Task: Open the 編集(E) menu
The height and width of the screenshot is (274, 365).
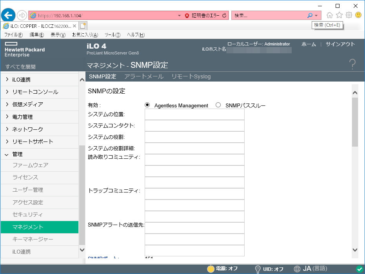Action: [x=37, y=34]
